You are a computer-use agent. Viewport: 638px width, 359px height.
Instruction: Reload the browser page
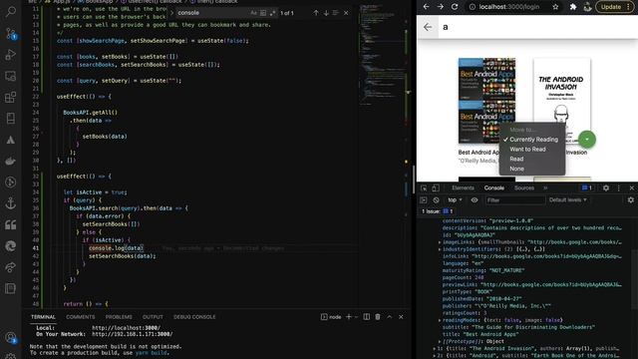[x=455, y=7]
